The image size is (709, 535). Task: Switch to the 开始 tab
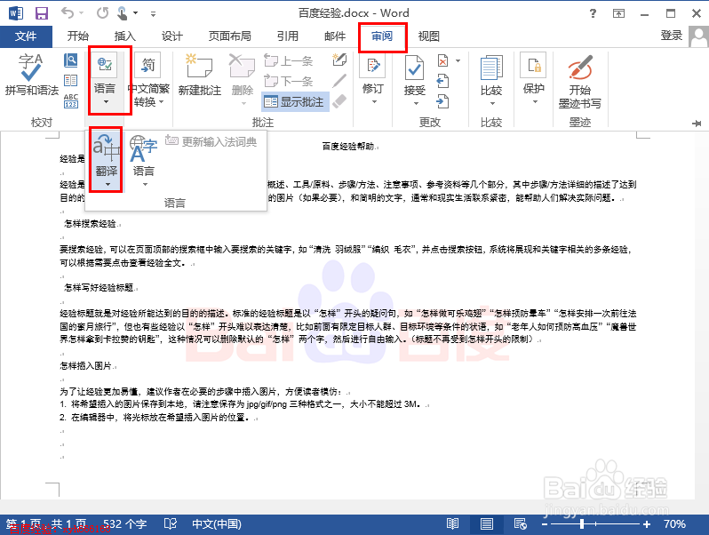(x=78, y=36)
